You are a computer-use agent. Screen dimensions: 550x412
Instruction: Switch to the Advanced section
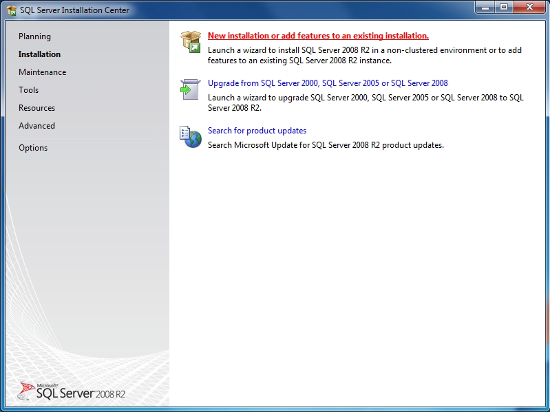coord(37,126)
